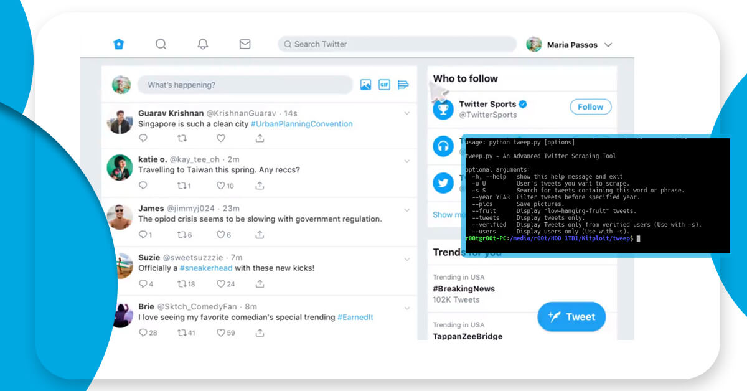Open Guarav Krishnan's profile picture

[120, 121]
